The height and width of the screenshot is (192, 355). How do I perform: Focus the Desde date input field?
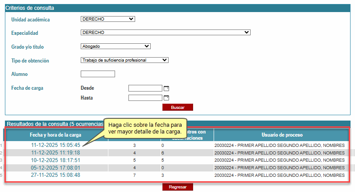click(145, 88)
